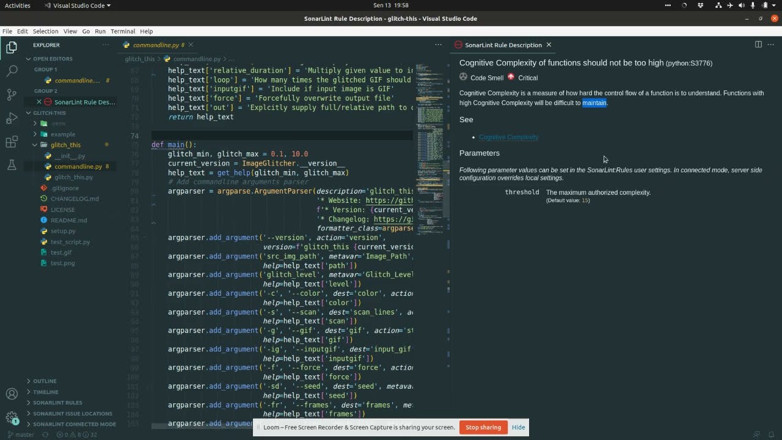Viewport: 782px width, 440px height.
Task: Open the Accounts menu in activity bar
Action: (x=12, y=394)
